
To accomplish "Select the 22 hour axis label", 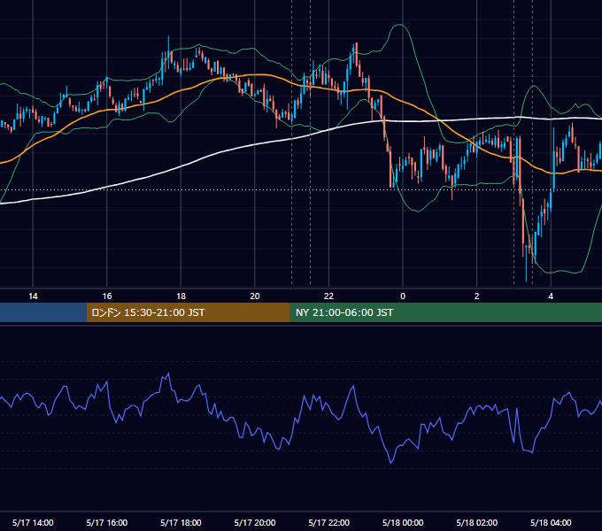I will pyautogui.click(x=328, y=296).
